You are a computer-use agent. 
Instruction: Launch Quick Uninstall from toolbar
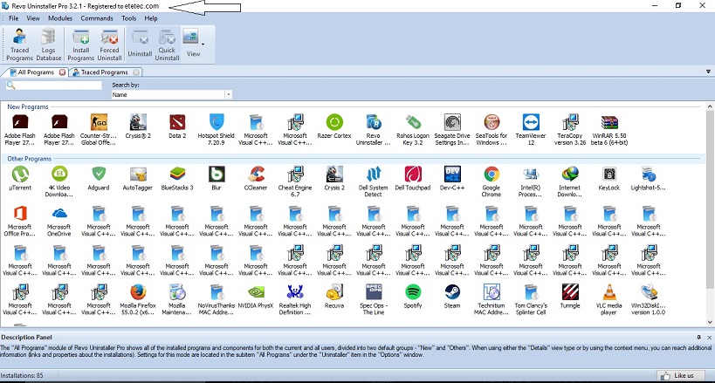(x=167, y=44)
